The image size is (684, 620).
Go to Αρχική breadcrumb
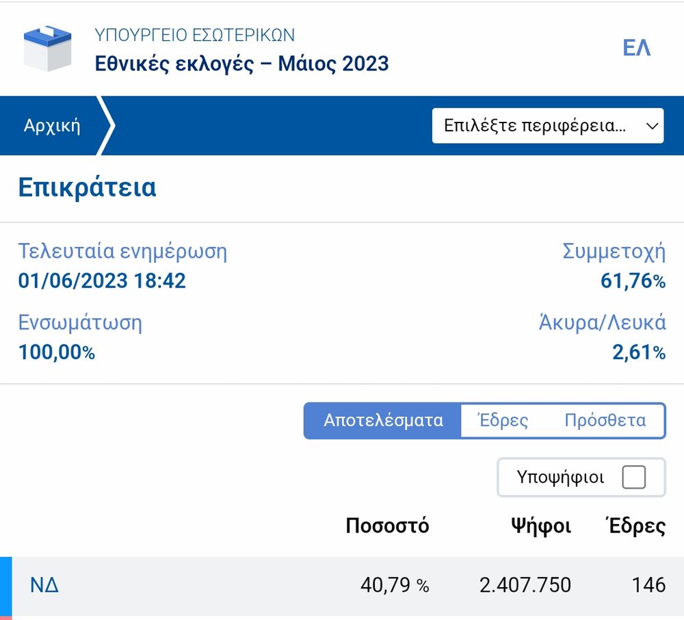[x=52, y=126]
